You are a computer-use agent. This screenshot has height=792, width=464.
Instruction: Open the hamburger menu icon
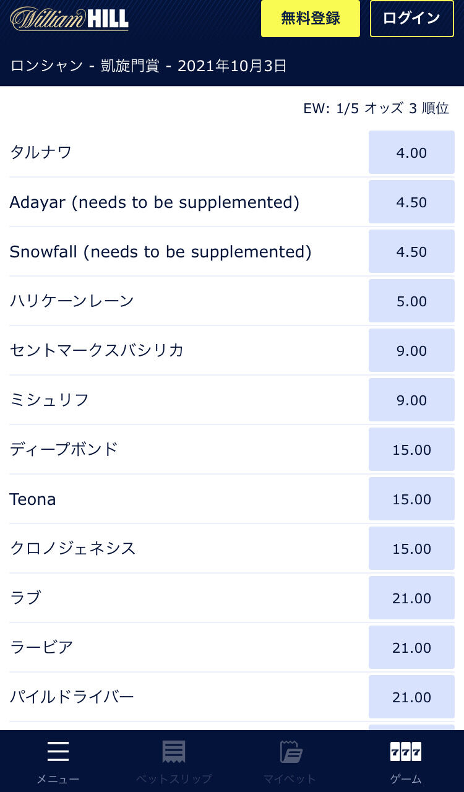tap(58, 752)
